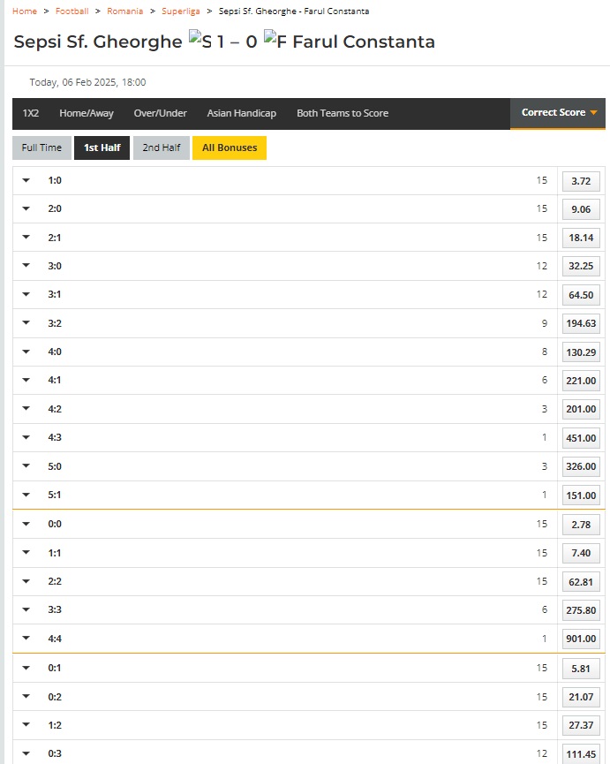Open the Superliga breadcrumb link
The width and height of the screenshot is (610, 764).
tap(180, 11)
